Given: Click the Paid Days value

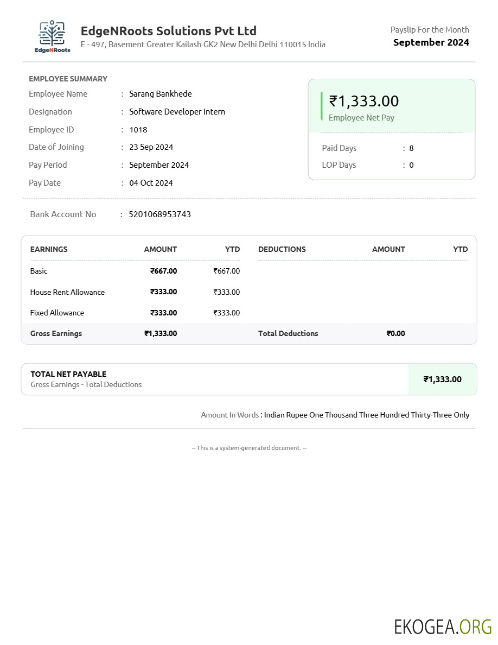Looking at the screenshot, I should 411,148.
